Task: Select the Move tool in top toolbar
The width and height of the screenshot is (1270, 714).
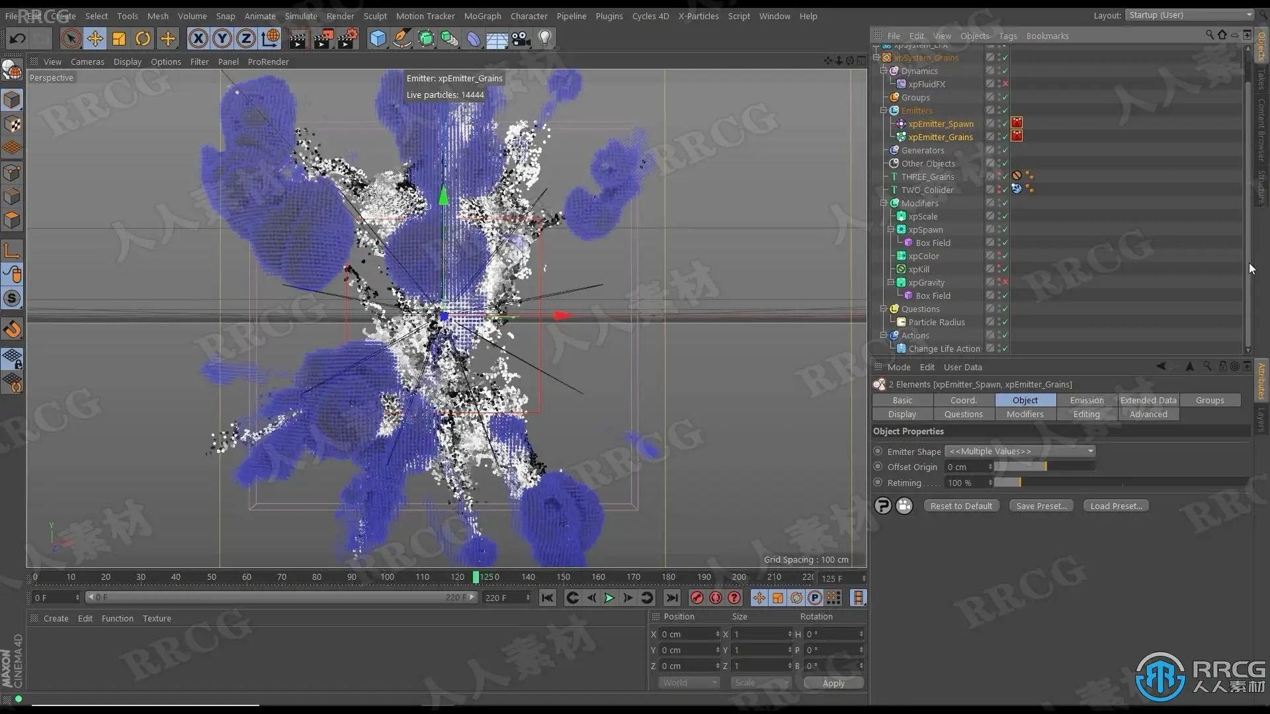Action: tap(95, 39)
